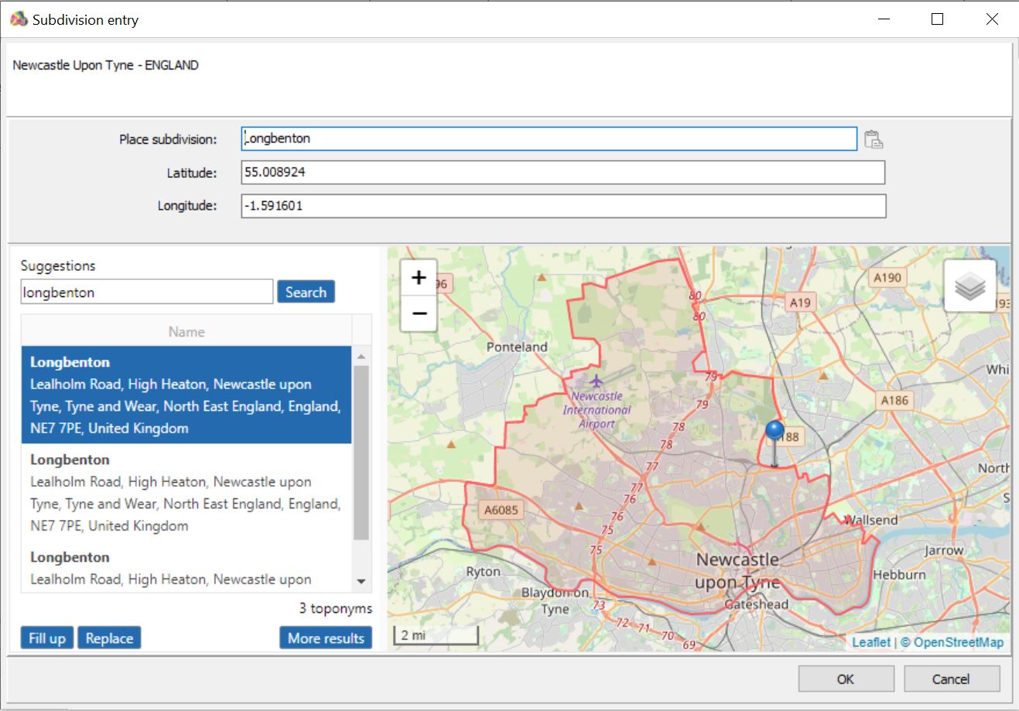This screenshot has height=711, width=1019.
Task: Zoom in the map with plus button
Action: point(419,277)
